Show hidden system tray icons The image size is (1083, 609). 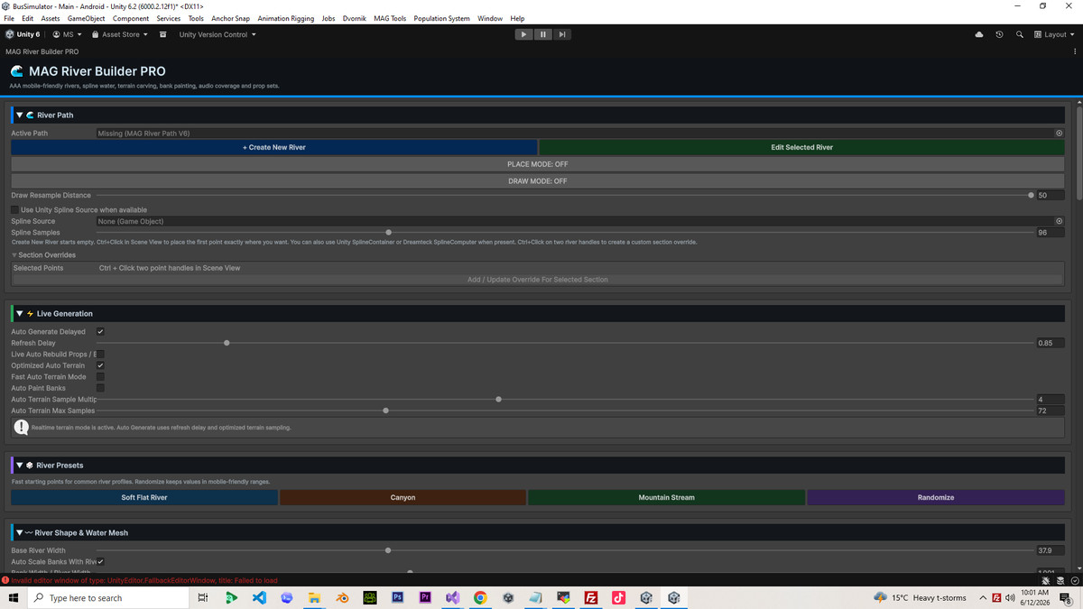pyautogui.click(x=983, y=597)
